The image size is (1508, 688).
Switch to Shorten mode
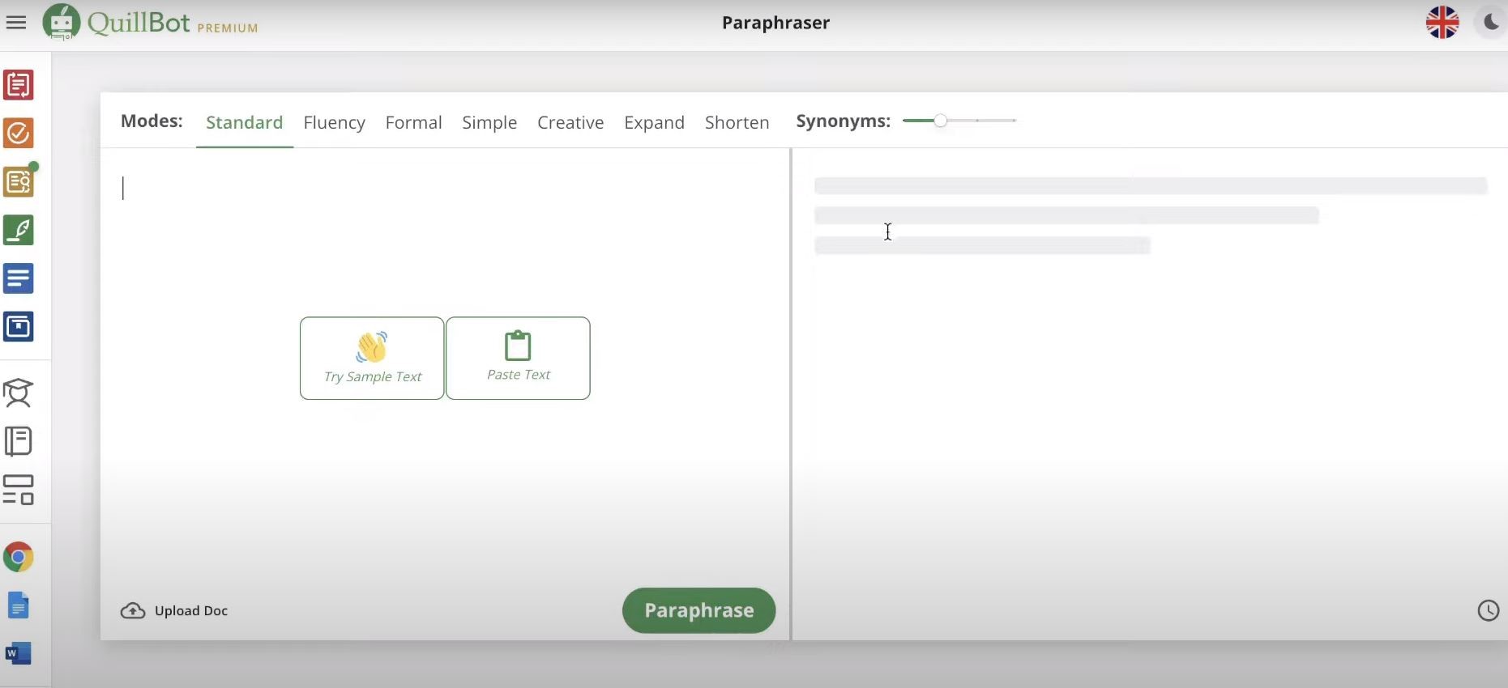[x=737, y=122]
